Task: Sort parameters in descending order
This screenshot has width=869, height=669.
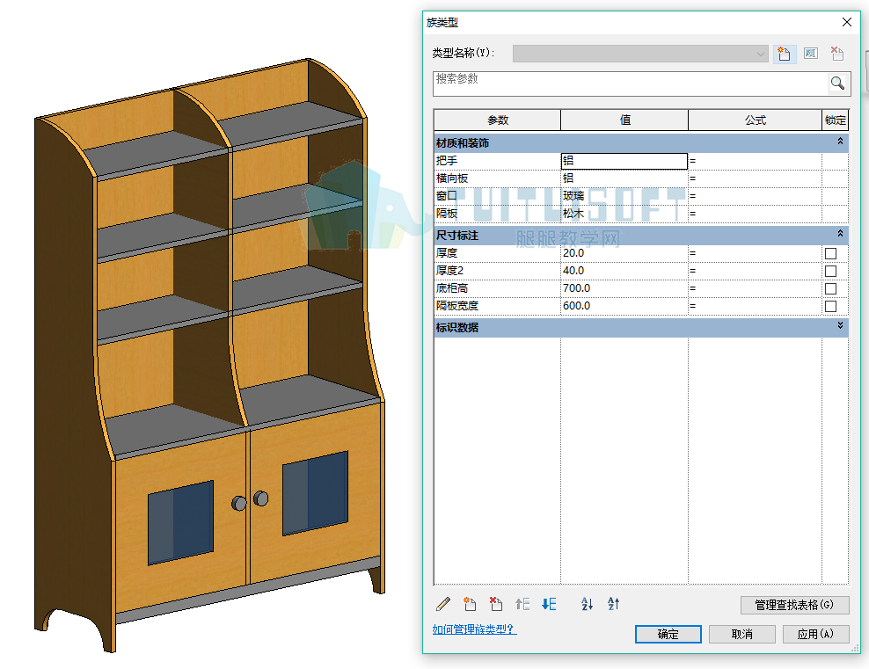Action: (614, 604)
